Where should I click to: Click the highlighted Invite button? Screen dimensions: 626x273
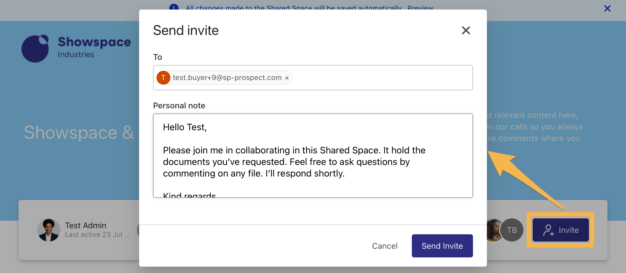point(560,230)
